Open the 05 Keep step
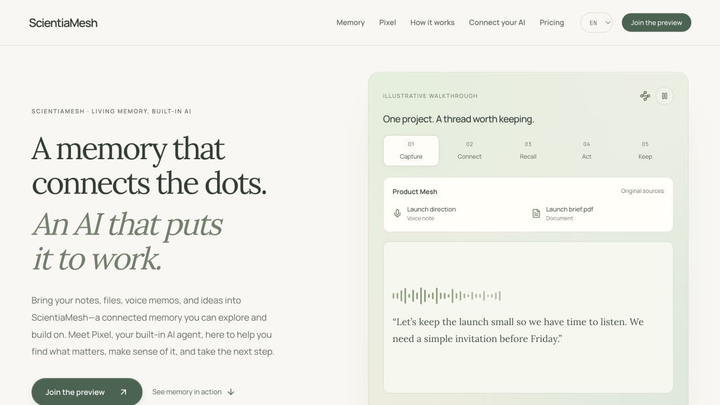The image size is (720, 405). (x=645, y=150)
